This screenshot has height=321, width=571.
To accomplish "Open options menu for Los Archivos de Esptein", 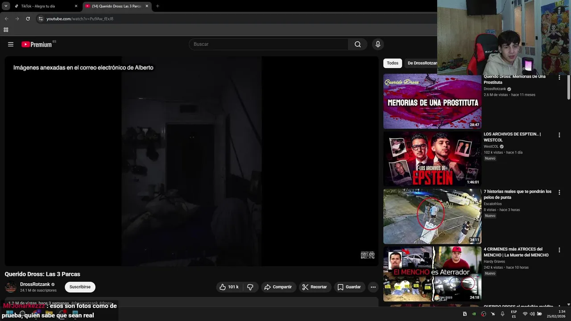I will click(x=559, y=135).
